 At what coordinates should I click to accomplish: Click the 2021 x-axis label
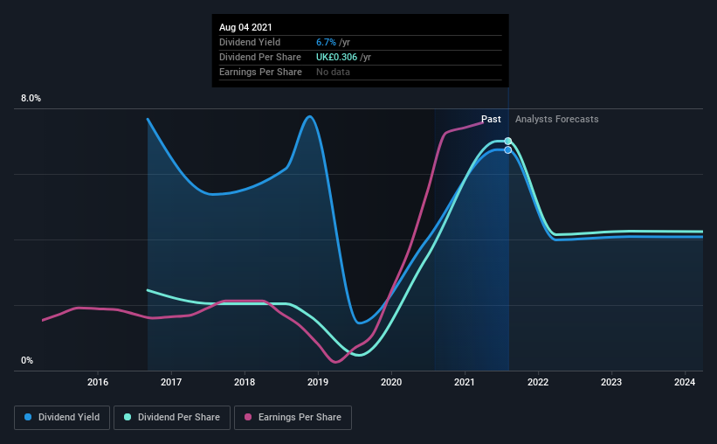(465, 382)
